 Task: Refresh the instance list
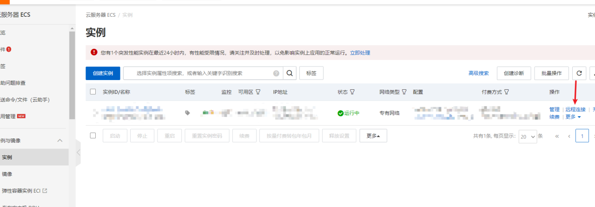coord(579,73)
